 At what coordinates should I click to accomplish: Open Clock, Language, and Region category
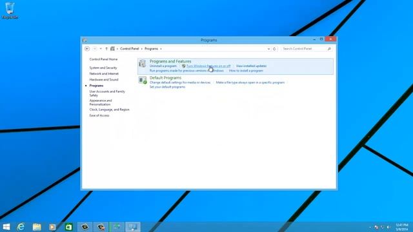[109, 110]
